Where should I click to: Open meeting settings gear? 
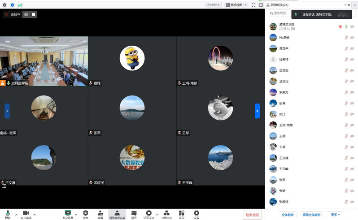click(x=196, y=214)
